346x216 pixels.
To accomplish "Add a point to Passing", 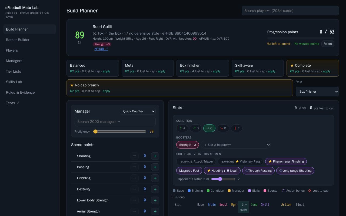I will coord(155,167).
